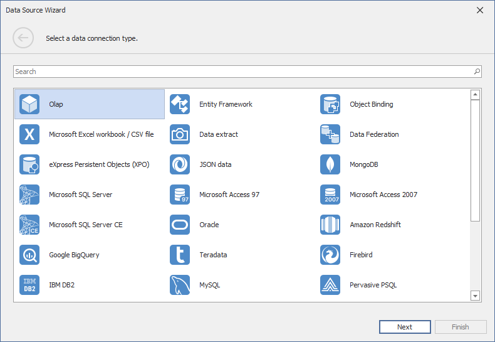
Task: Select Teradata text
Action: [x=213, y=255]
